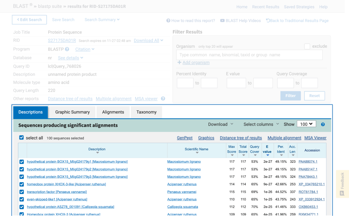Click the Organism name input field
Viewport: 349px width, 216px height.
[249, 55]
